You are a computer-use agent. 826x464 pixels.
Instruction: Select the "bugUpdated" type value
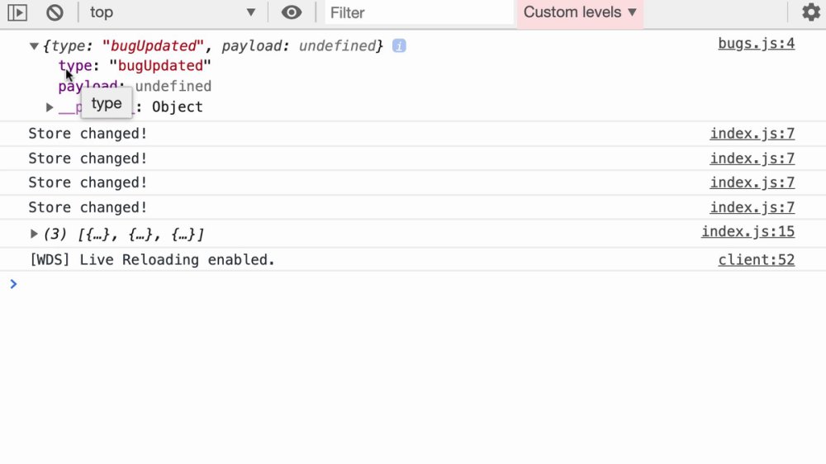tap(160, 66)
